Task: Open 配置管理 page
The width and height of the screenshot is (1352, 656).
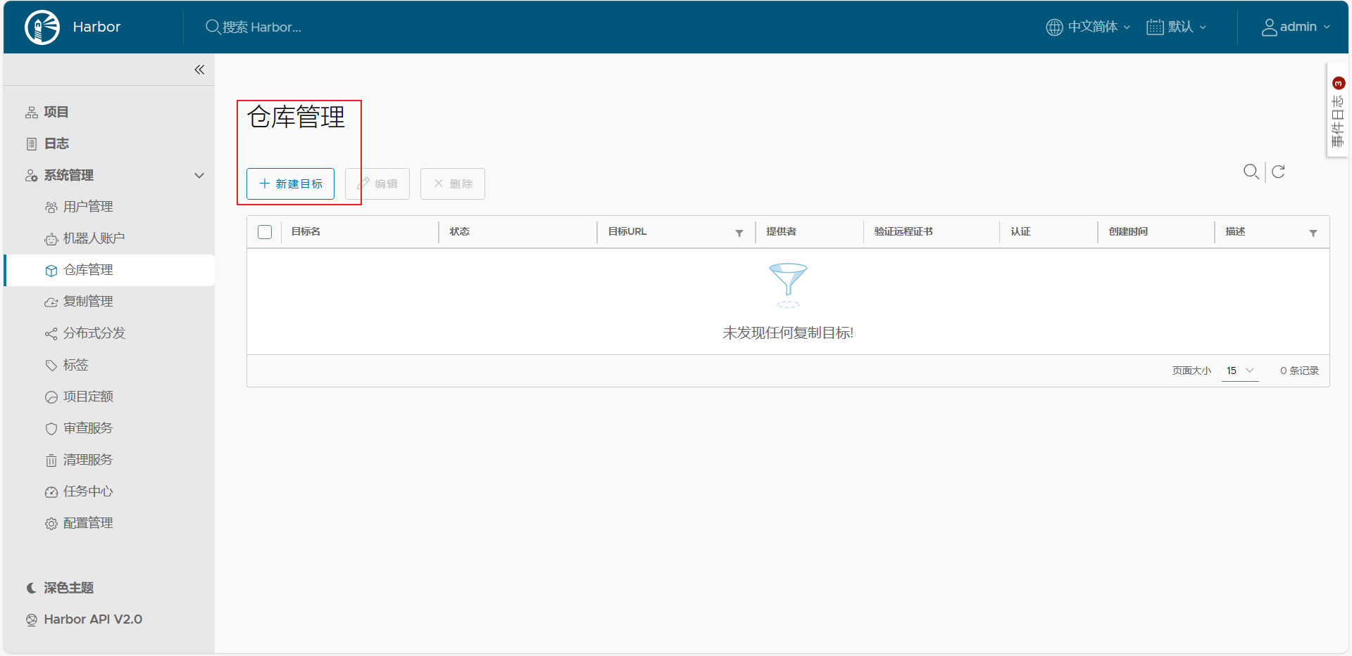Action: coord(88,523)
